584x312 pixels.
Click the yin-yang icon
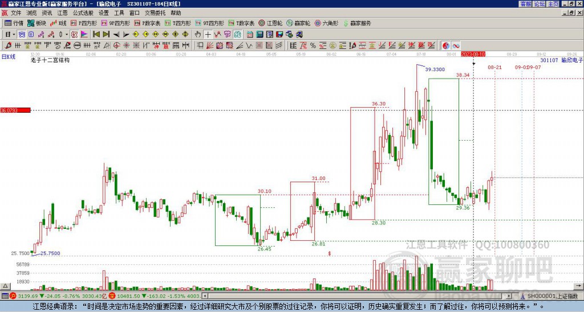[446, 46]
